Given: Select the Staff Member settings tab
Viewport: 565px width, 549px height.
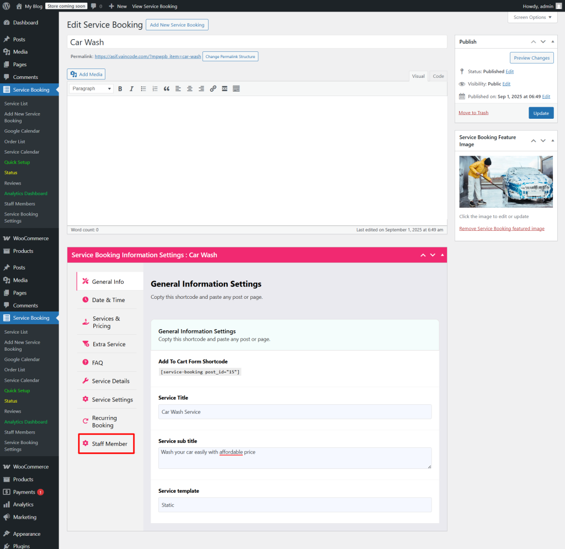Looking at the screenshot, I should (x=109, y=444).
